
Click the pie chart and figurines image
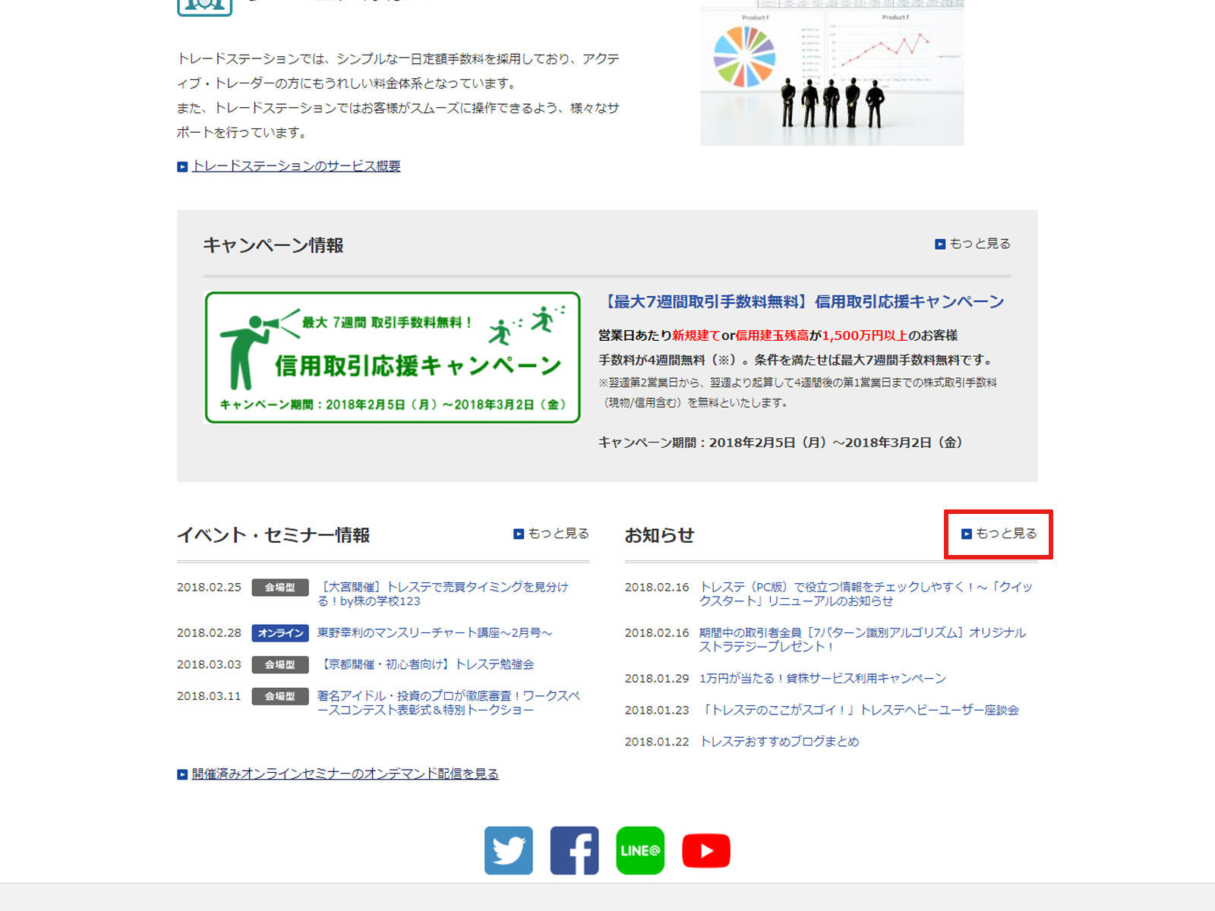832,73
